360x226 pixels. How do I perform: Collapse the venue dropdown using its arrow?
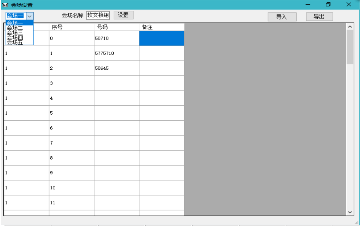point(30,16)
